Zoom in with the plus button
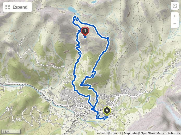This screenshot has height=135, width=181. pos(175,16)
